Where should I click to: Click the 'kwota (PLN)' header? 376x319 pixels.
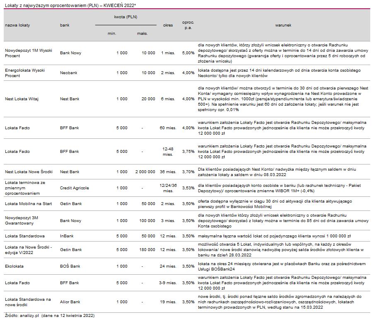(125, 17)
